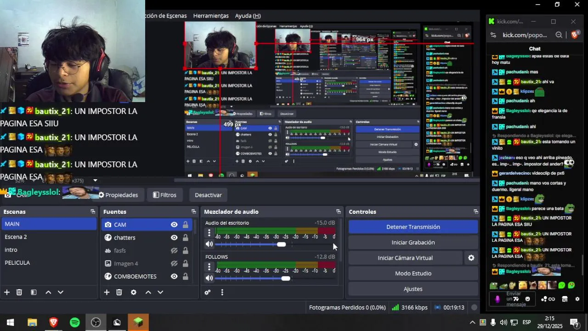Viewport: 588px width, 331px height.
Task: Pop out Mezclador de audio dock
Action: click(339, 212)
